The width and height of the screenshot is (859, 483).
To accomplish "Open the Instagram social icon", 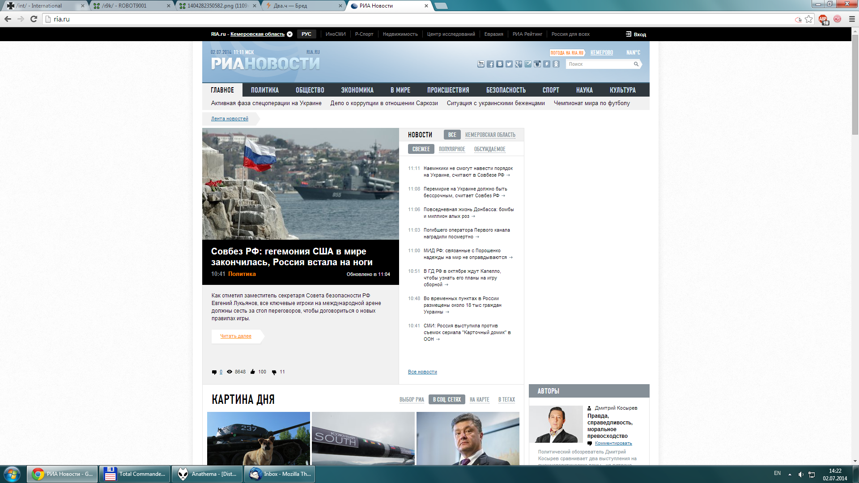I will [537, 64].
